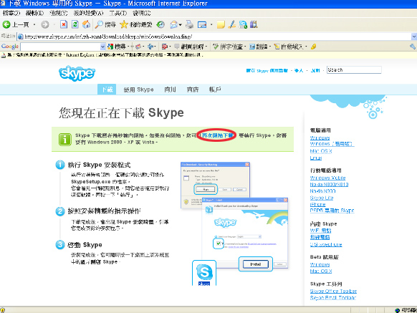Open the History clock icon

(x=160, y=25)
